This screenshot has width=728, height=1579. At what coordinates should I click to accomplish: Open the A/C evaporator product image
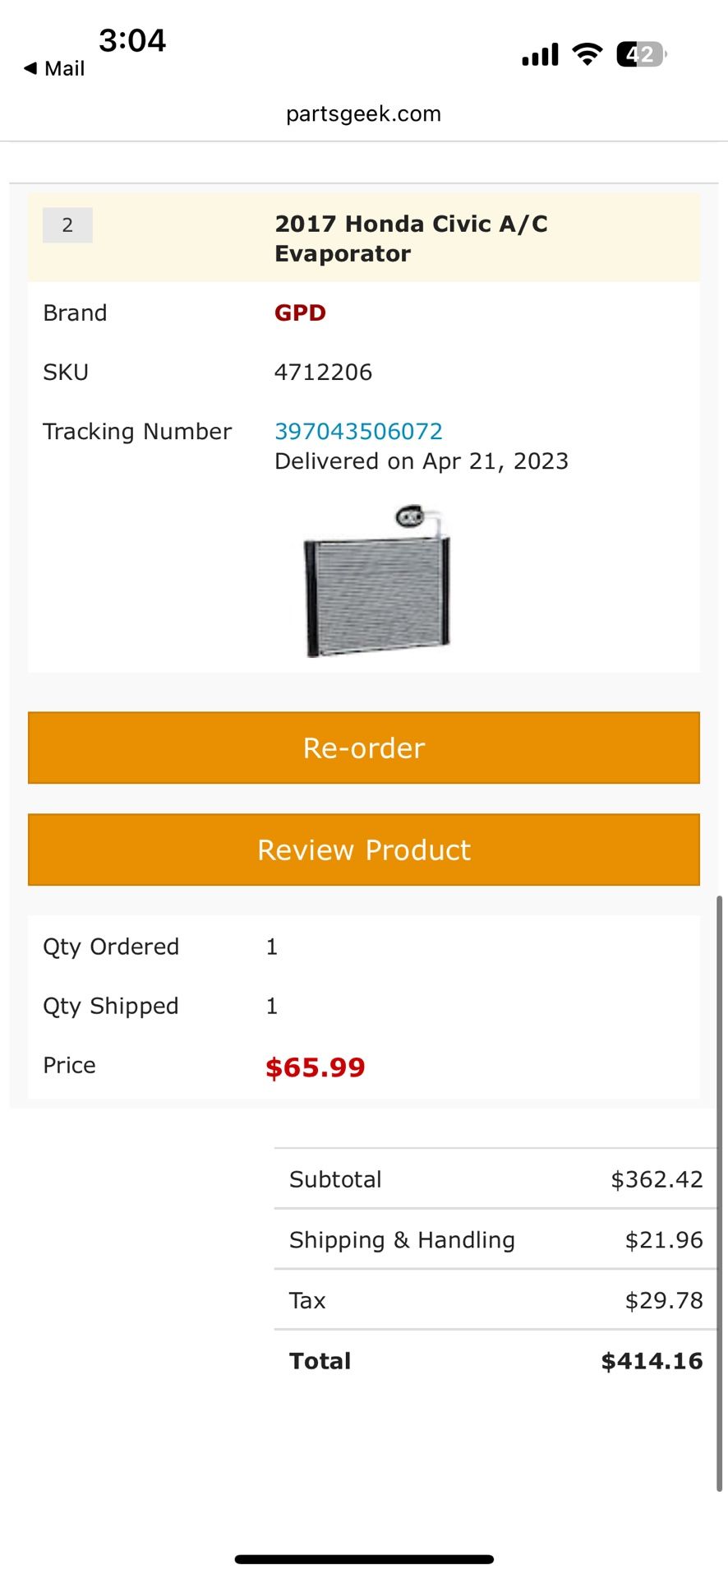(376, 582)
